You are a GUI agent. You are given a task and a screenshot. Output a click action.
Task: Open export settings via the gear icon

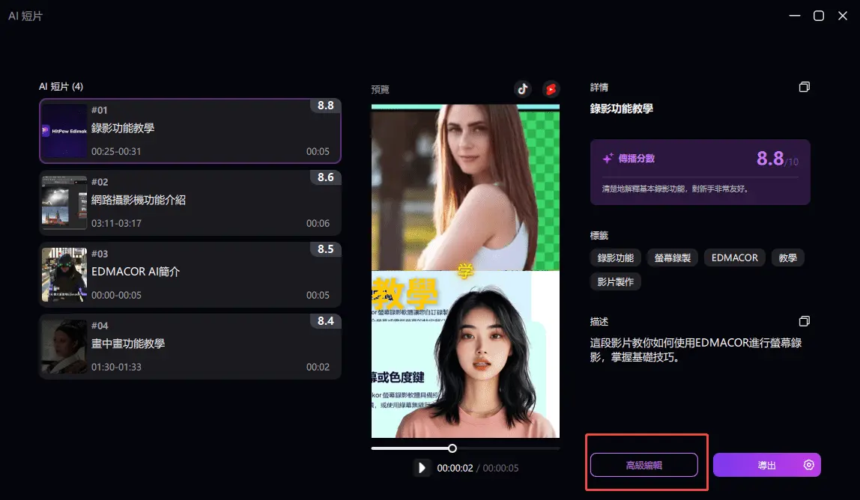coord(808,465)
